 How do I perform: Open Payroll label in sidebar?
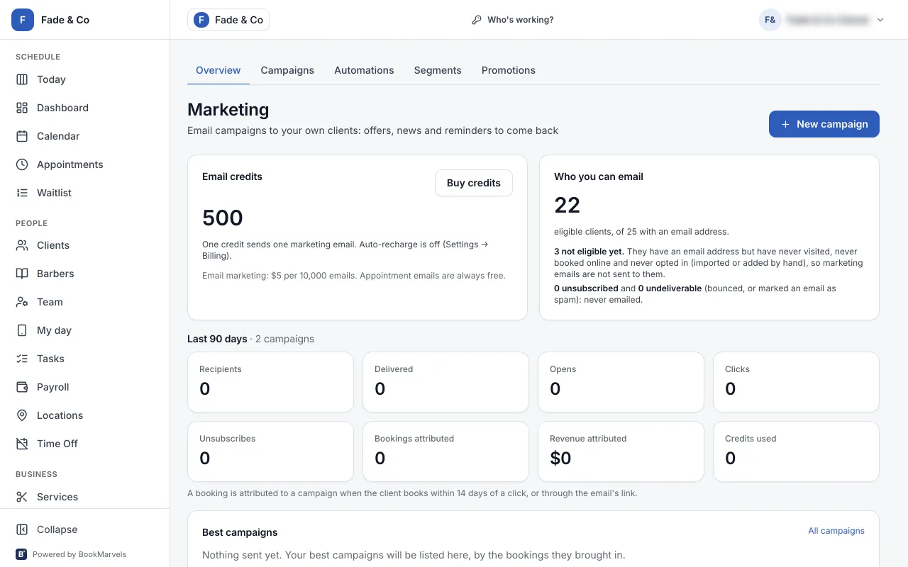tap(53, 387)
